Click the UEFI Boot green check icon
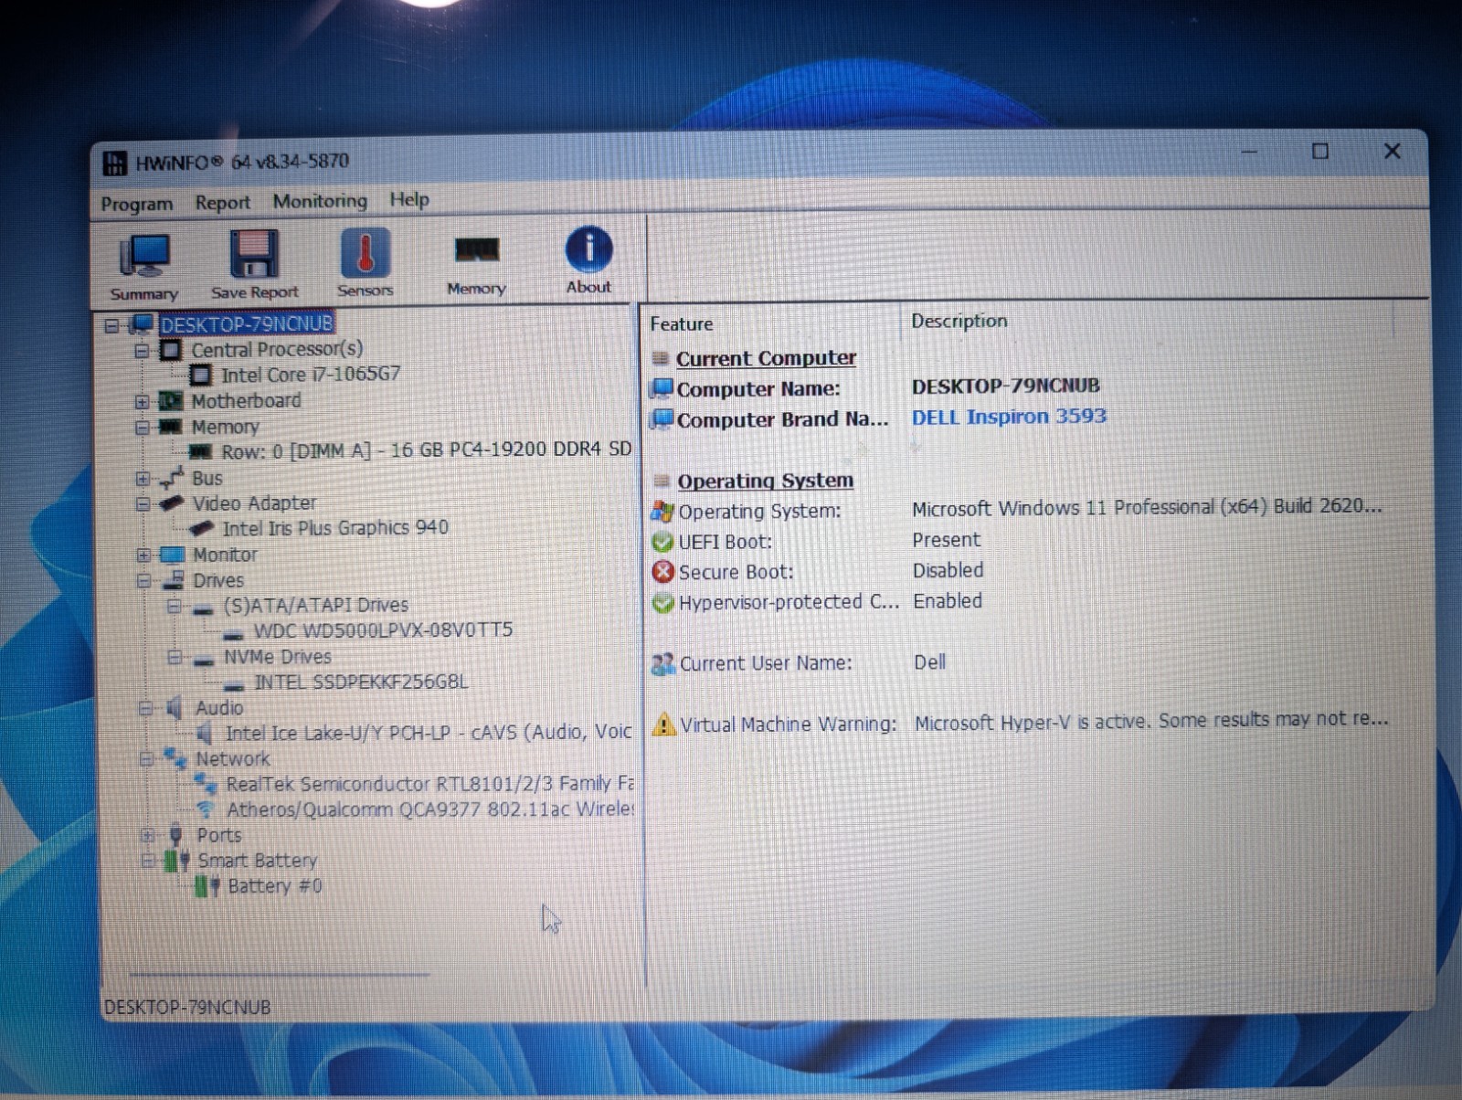 coord(662,542)
